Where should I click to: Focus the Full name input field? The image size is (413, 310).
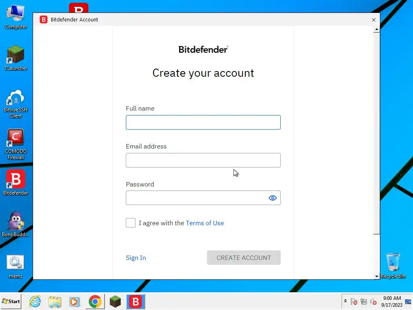[x=203, y=122]
